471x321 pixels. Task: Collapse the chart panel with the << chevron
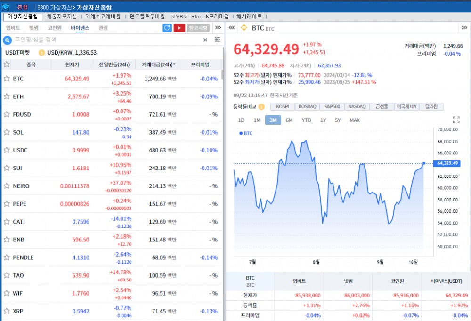pyautogui.click(x=231, y=28)
